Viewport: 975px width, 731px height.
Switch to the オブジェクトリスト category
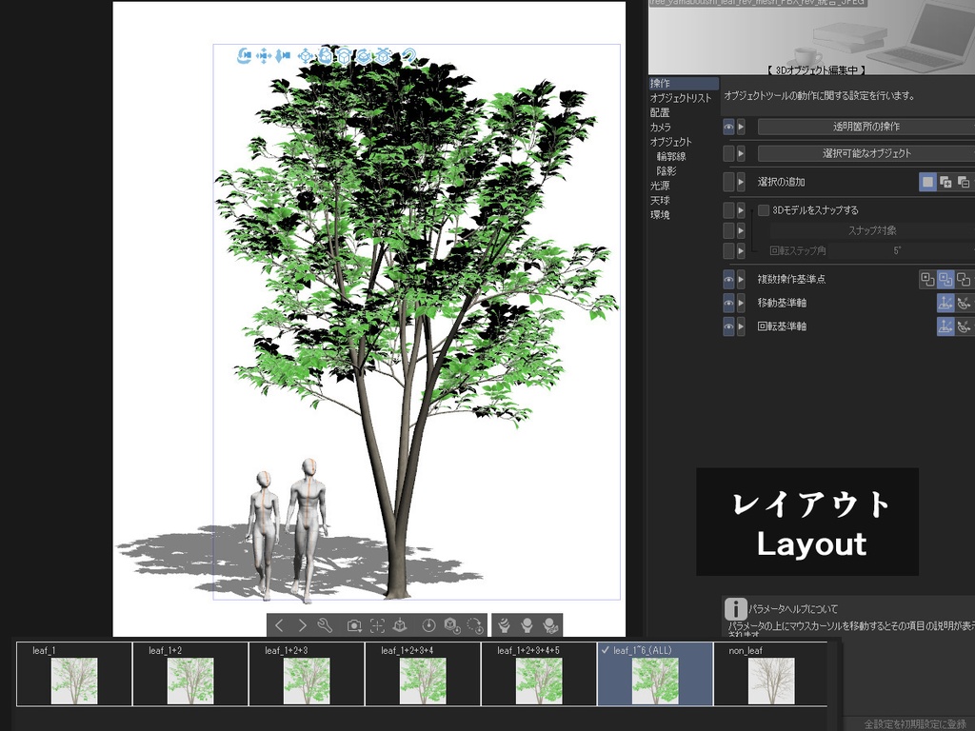point(678,96)
